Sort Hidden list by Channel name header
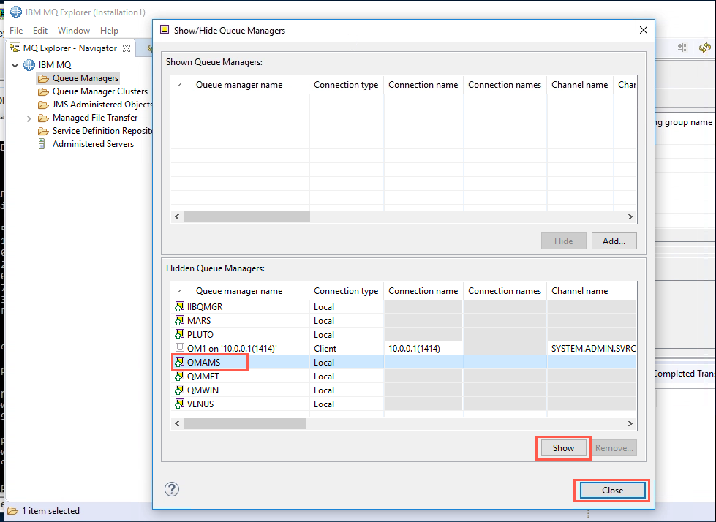 [x=579, y=291]
